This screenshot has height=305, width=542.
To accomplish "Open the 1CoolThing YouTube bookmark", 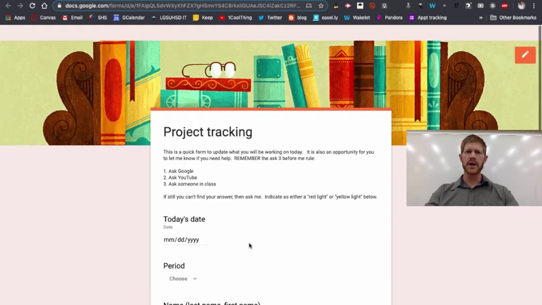I will pyautogui.click(x=235, y=18).
